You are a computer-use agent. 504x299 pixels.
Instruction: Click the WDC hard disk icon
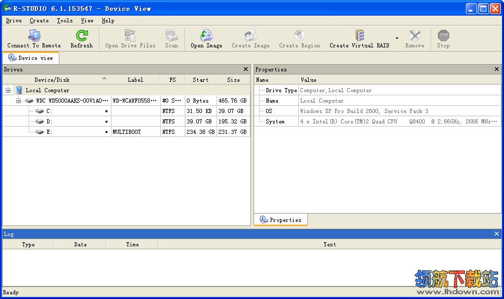point(29,101)
